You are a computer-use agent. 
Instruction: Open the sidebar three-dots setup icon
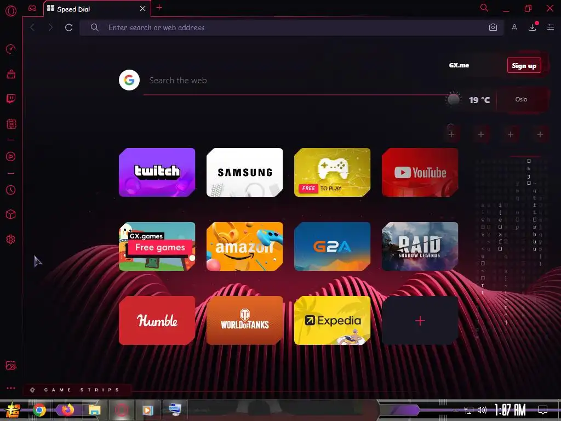click(x=11, y=388)
